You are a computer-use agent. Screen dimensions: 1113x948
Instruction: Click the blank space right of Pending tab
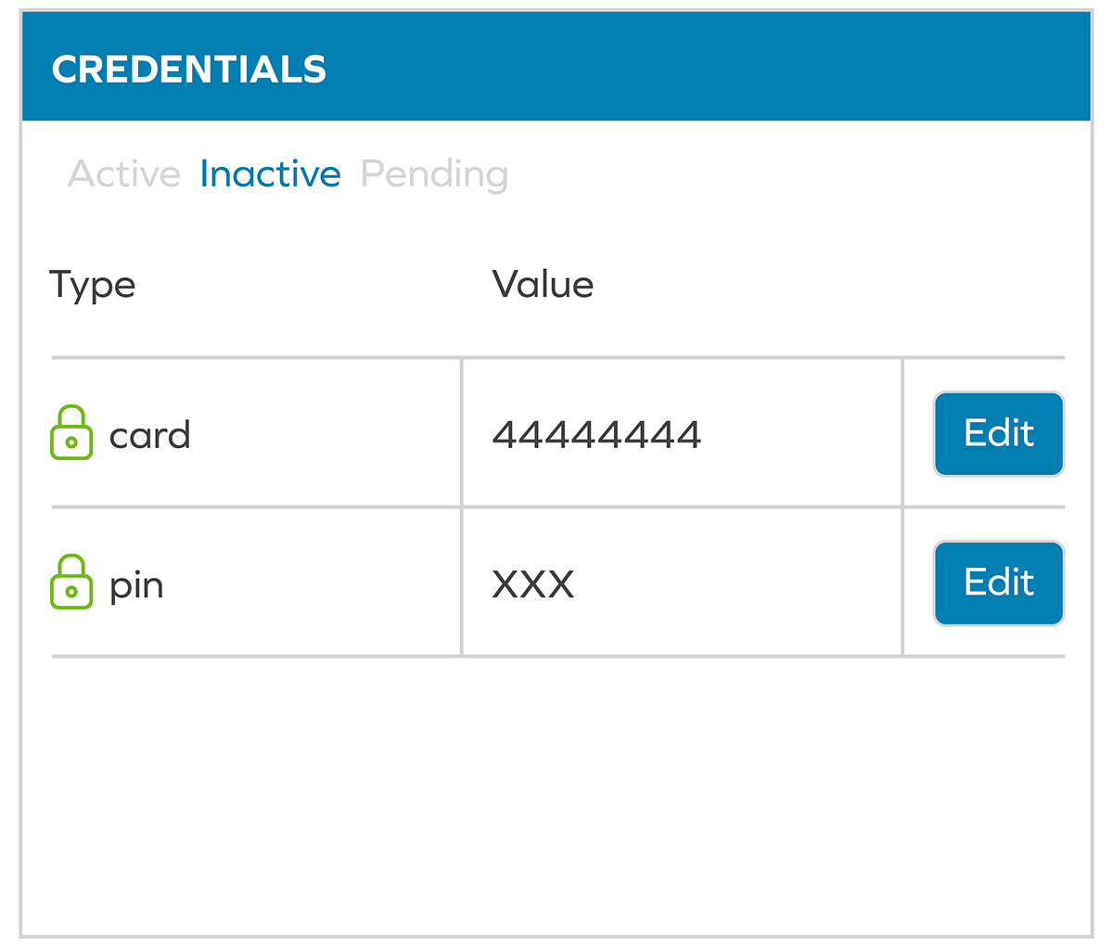788,174
